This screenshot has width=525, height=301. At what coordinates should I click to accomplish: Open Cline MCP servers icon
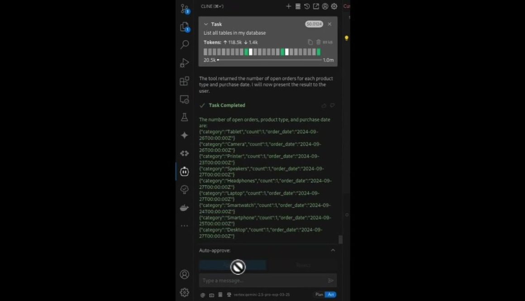point(298,6)
